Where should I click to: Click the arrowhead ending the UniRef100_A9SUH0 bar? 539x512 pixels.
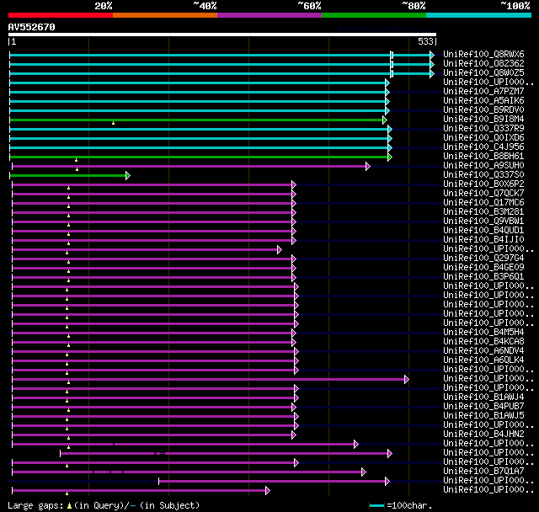tap(368, 166)
